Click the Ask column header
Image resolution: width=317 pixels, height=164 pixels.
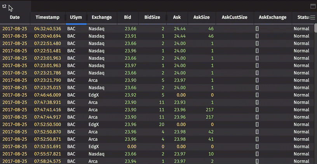point(177,17)
